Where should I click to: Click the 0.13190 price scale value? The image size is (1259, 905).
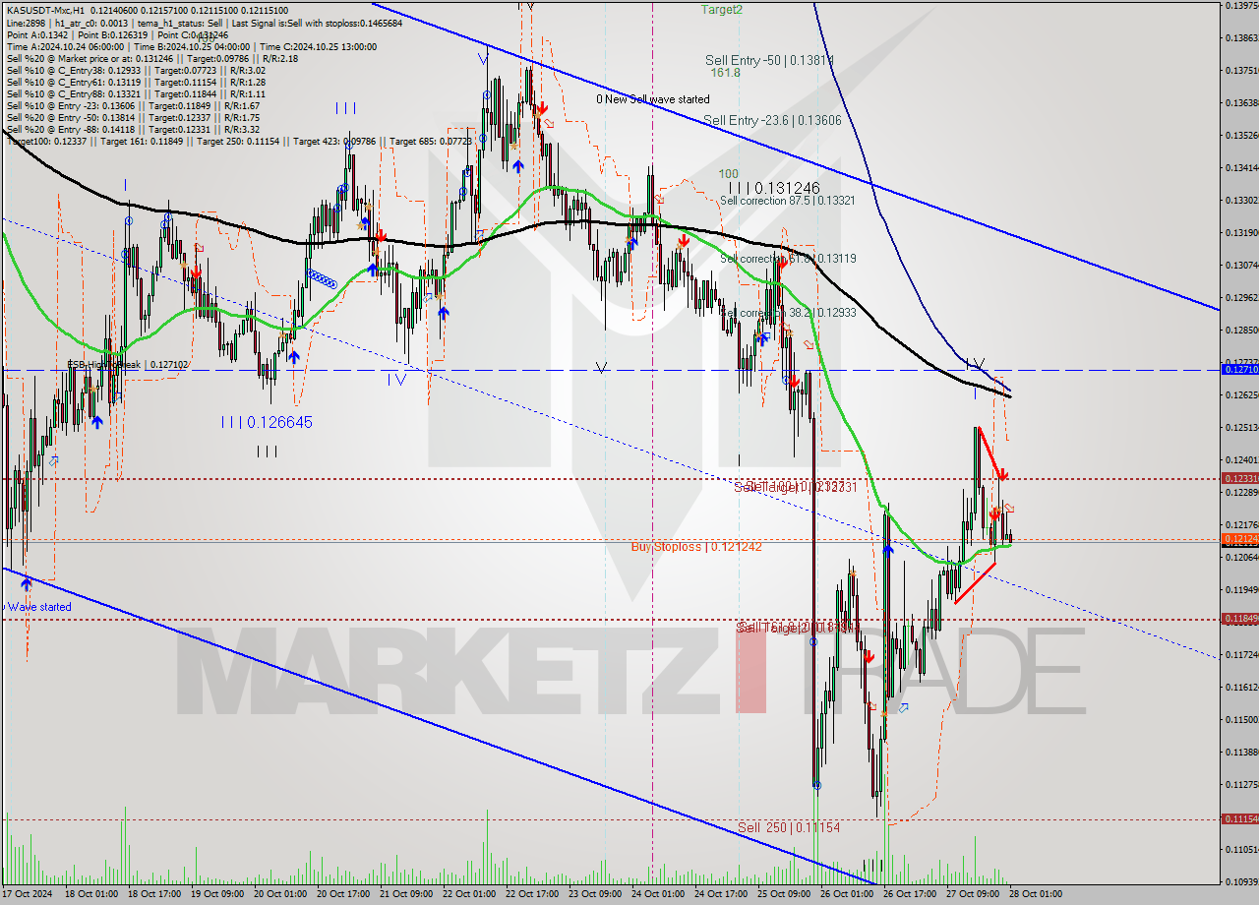[1241, 233]
